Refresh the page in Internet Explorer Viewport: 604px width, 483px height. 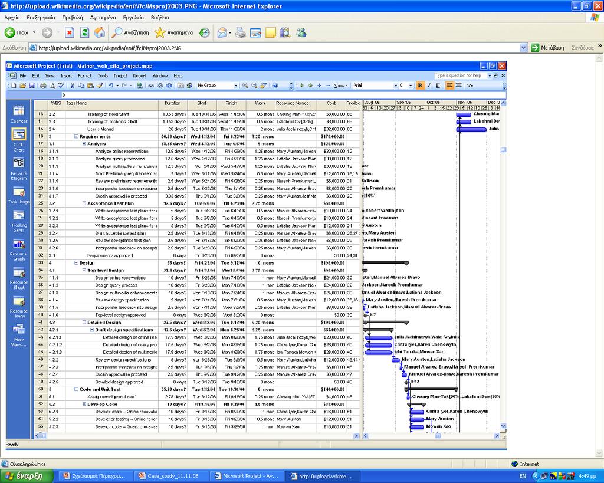[x=84, y=33]
